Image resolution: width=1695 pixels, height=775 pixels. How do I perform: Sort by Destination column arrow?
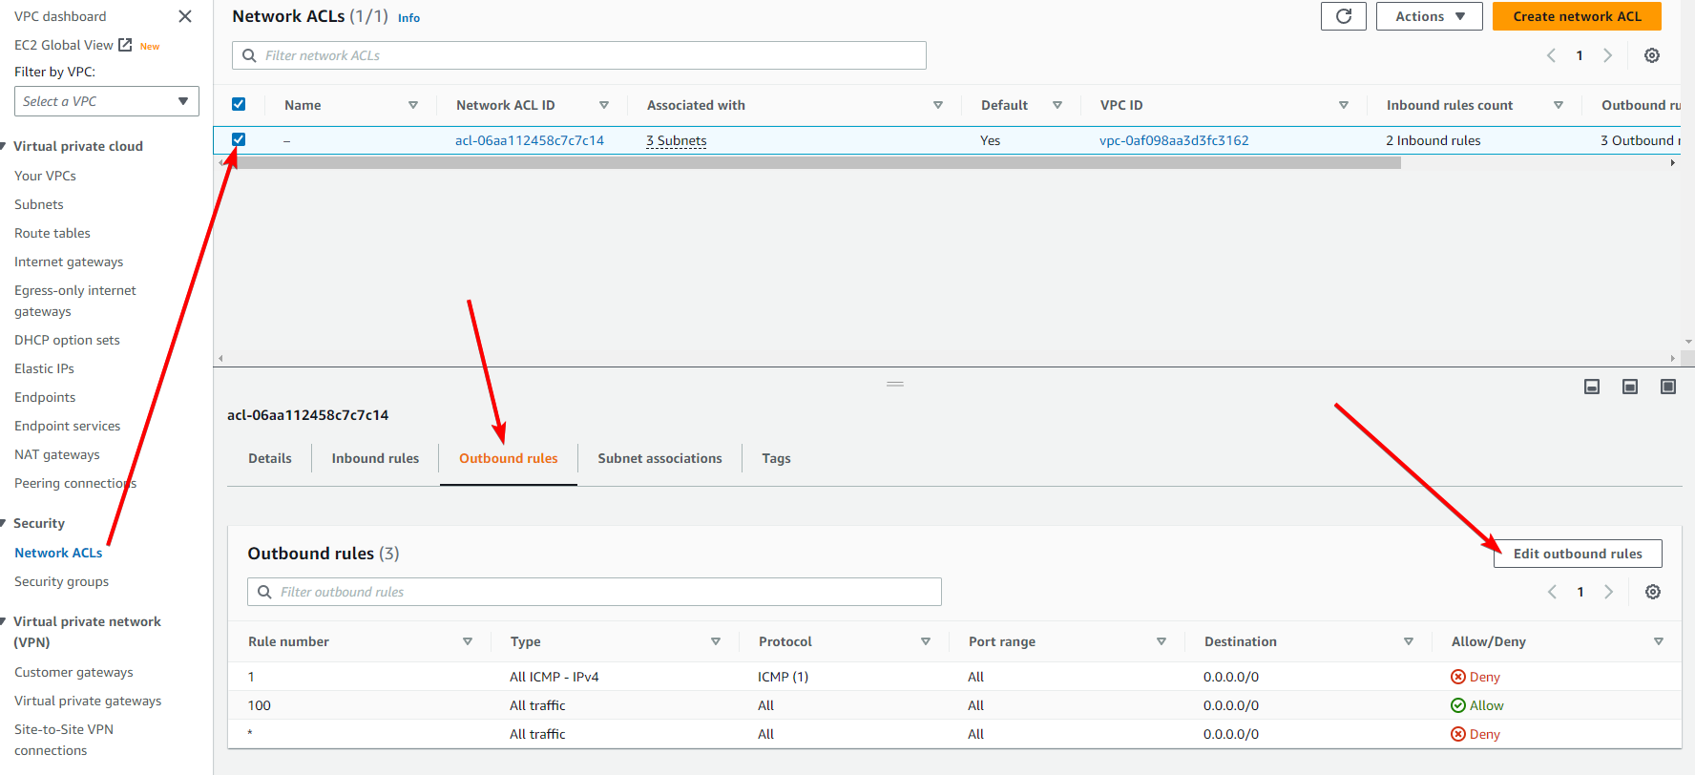pos(1409,641)
